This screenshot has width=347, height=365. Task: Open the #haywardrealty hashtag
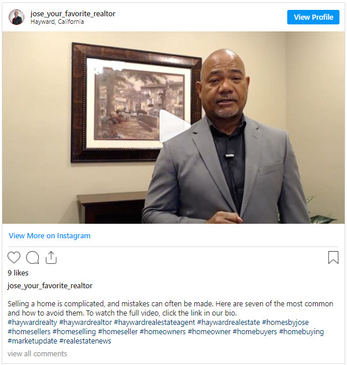click(x=32, y=323)
